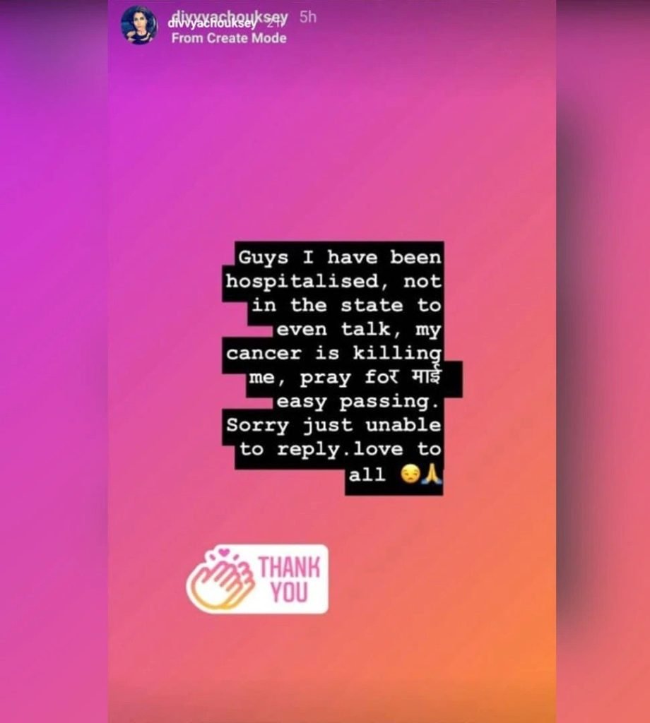This screenshot has height=723, width=650.
Task: Tap the small heart above clapping hands
Action: [225, 551]
